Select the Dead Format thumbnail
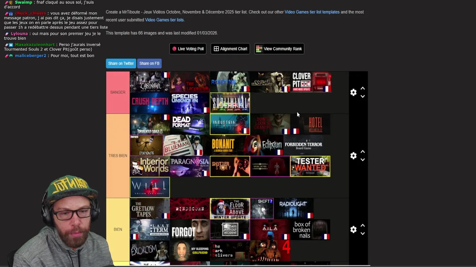This screenshot has width=476, height=267. (x=190, y=124)
